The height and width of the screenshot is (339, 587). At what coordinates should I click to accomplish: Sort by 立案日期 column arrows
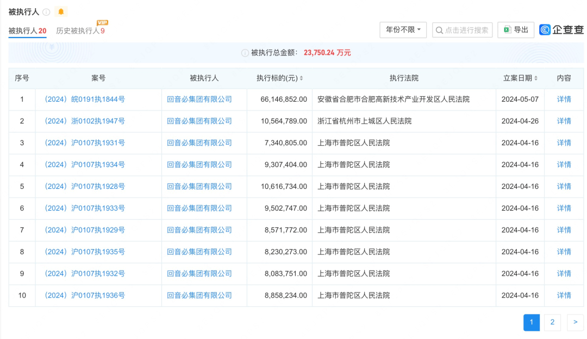click(x=536, y=78)
